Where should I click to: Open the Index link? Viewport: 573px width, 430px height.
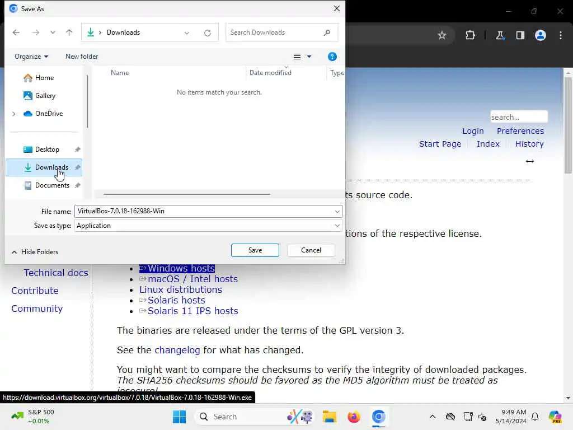coord(488,144)
